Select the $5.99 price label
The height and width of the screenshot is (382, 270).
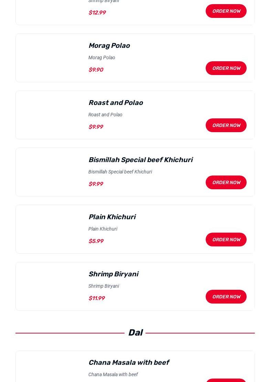tap(96, 241)
